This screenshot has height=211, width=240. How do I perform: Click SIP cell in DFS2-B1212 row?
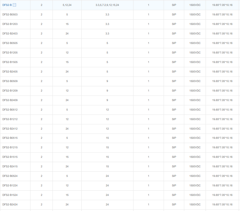click(174, 119)
